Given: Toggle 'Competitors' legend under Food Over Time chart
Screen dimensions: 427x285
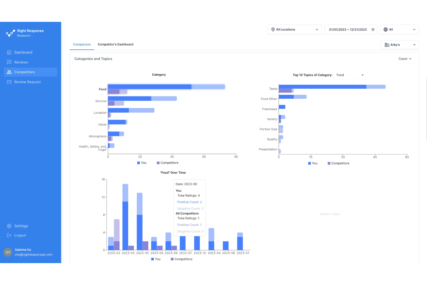Looking at the screenshot, I should point(181,259).
